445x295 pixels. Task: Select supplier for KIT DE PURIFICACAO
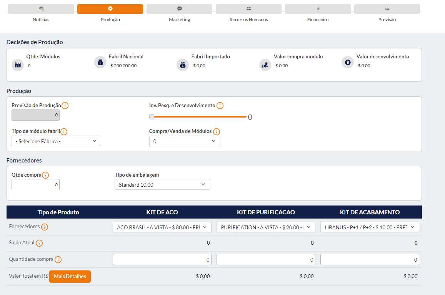click(x=266, y=227)
